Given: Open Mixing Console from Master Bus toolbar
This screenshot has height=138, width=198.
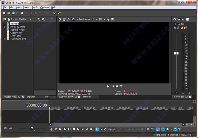Looking at the screenshot, I should (x=188, y=19).
